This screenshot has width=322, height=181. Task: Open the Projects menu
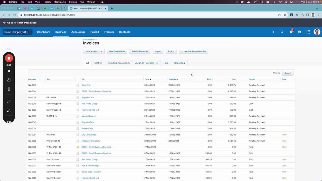tap(109, 32)
